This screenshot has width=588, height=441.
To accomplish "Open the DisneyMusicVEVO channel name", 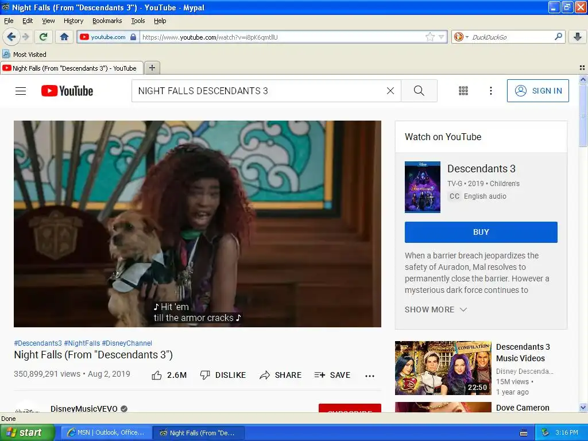I will click(84, 408).
